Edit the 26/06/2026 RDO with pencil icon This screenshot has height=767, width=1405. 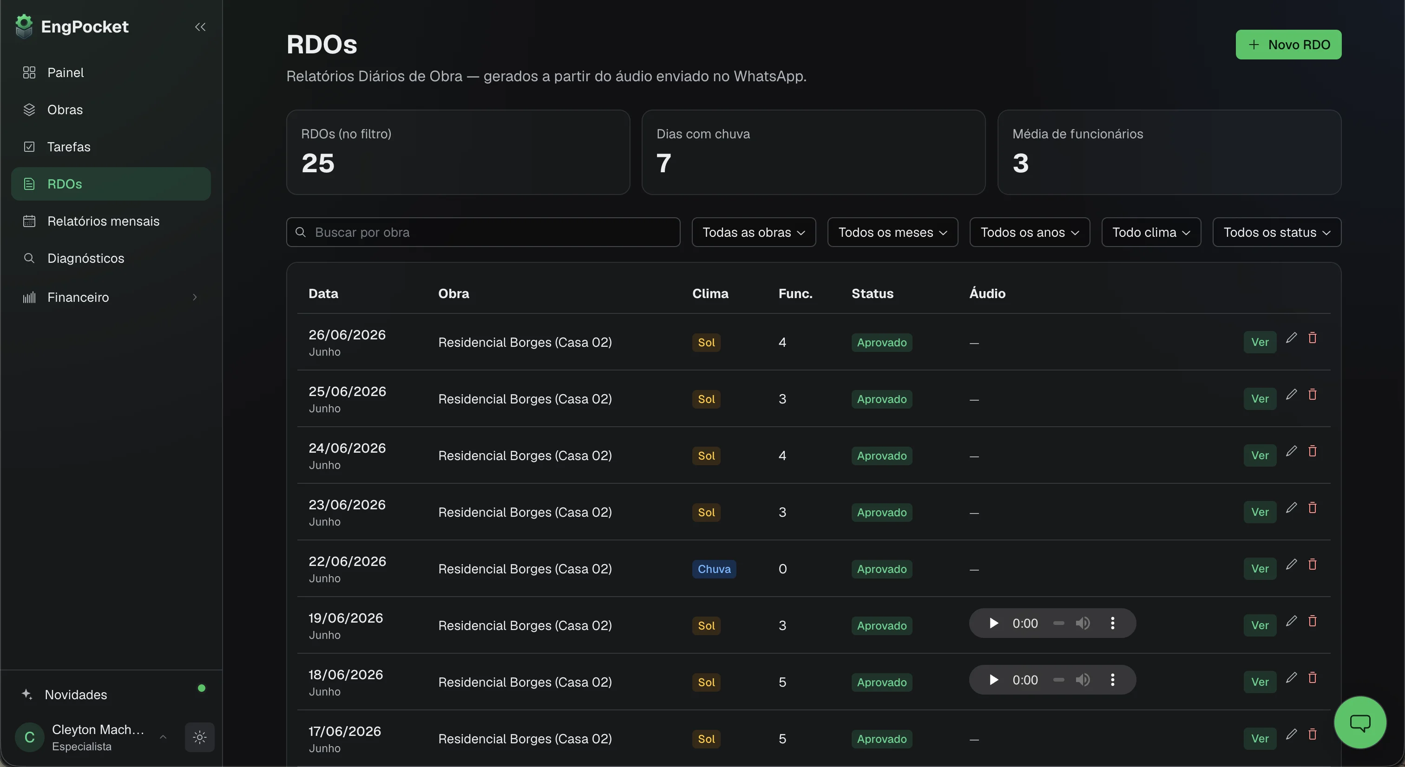click(1291, 338)
